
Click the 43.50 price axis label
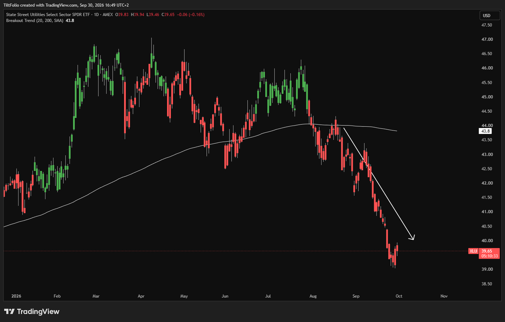(487, 140)
